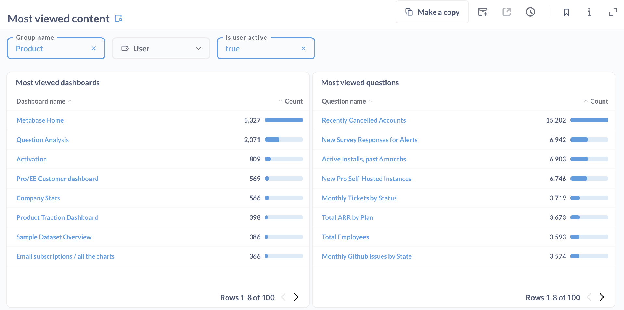Open the history clock icon

(x=530, y=12)
